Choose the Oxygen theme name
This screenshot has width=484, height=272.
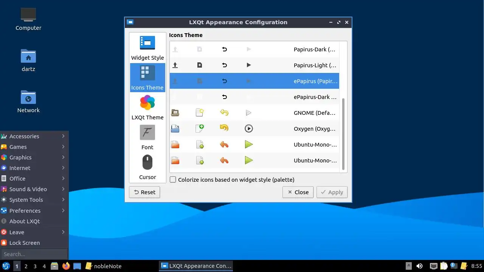point(315,129)
